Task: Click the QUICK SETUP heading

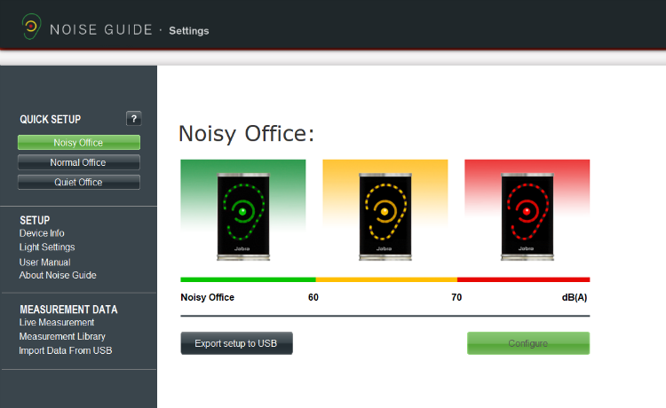Action: (x=50, y=120)
